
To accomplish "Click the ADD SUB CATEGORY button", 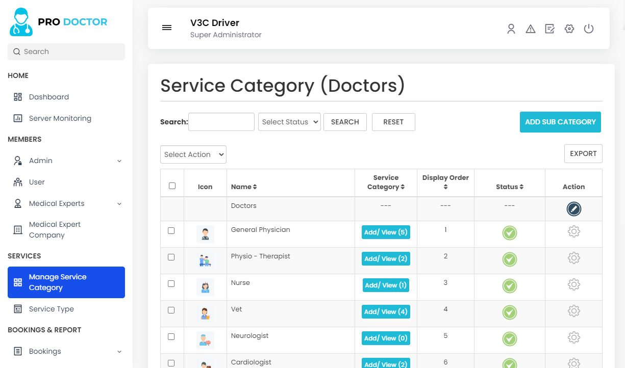I will point(560,122).
